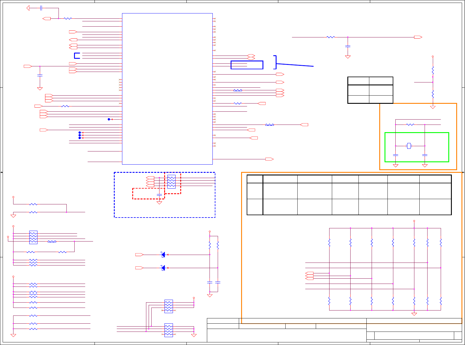Select lower resistor of right-side voltage divider
This screenshot has width=465, height=345.
[433, 94]
